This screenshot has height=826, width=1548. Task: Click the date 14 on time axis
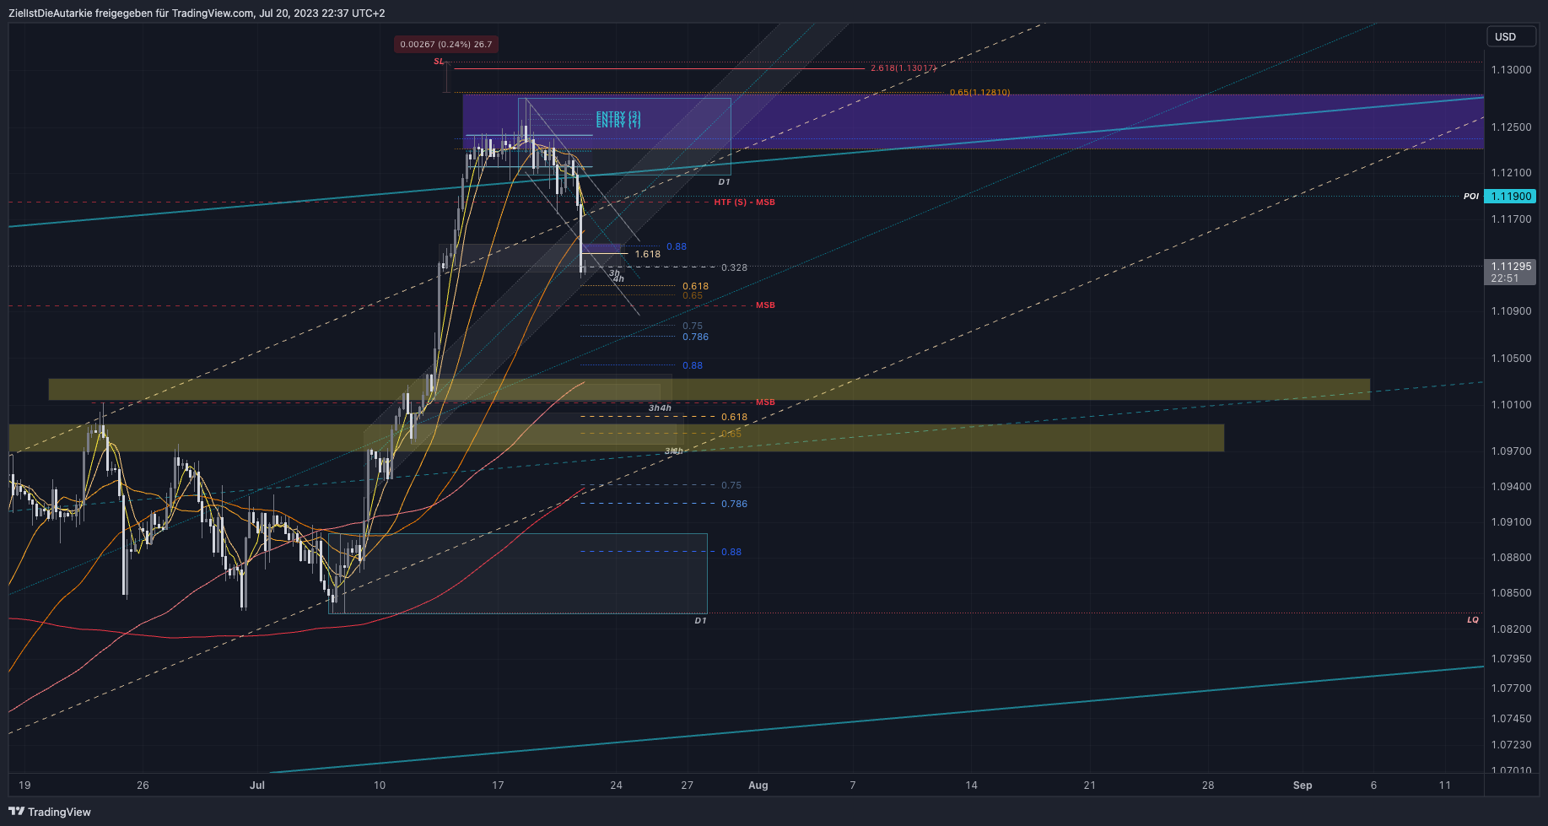(972, 786)
